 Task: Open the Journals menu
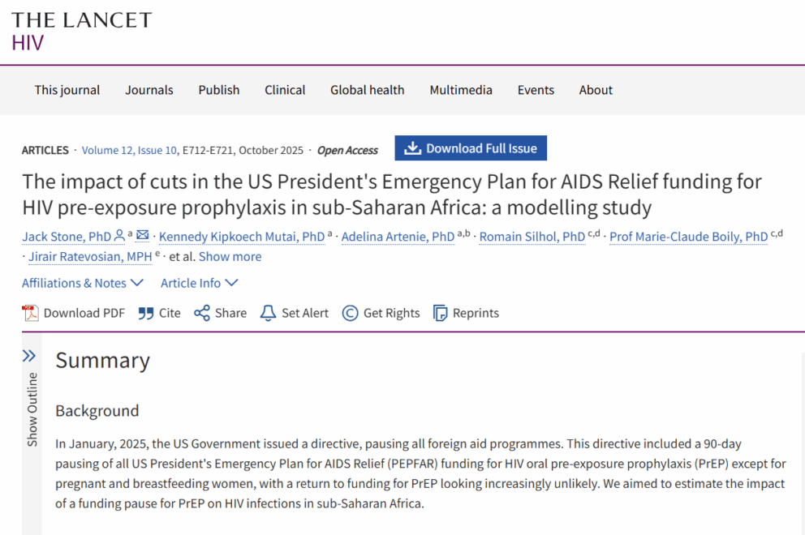click(149, 90)
